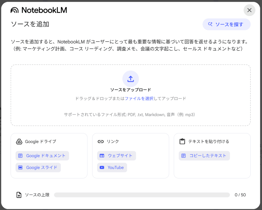
Task: Click the ソースの上限 file upload icon
Action: (x=19, y=195)
